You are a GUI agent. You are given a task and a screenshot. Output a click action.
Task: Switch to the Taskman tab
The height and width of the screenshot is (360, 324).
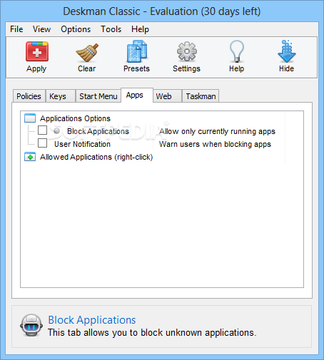coord(201,96)
